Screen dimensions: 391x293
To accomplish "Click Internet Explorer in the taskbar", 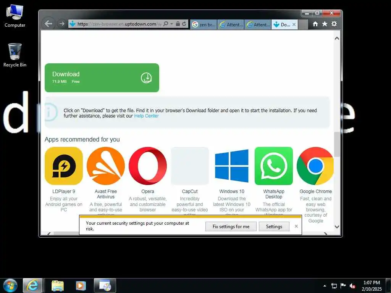I will point(33,285).
